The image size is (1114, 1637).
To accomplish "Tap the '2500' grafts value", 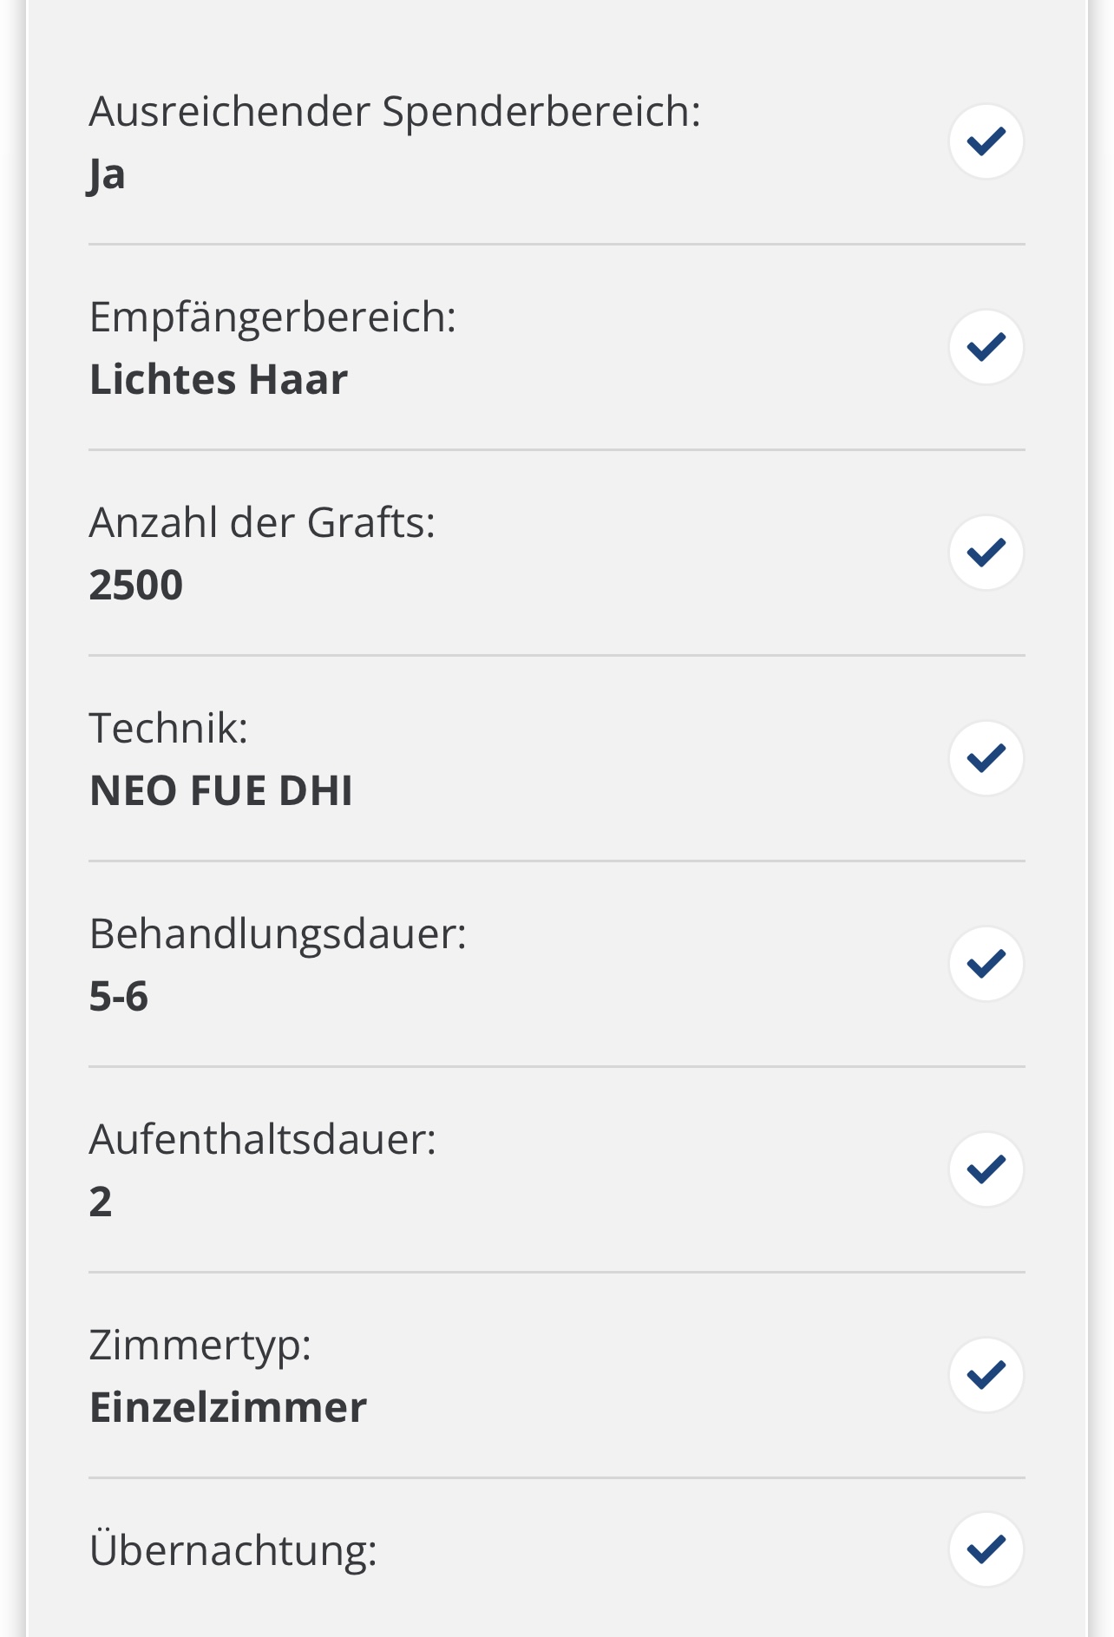I will coord(136,585).
